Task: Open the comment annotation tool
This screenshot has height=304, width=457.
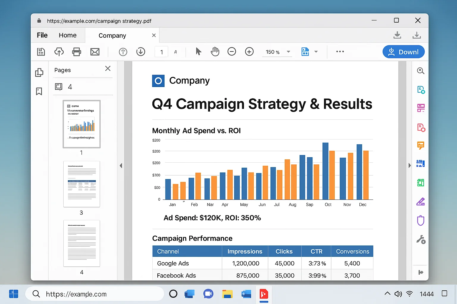Action: [x=420, y=146]
